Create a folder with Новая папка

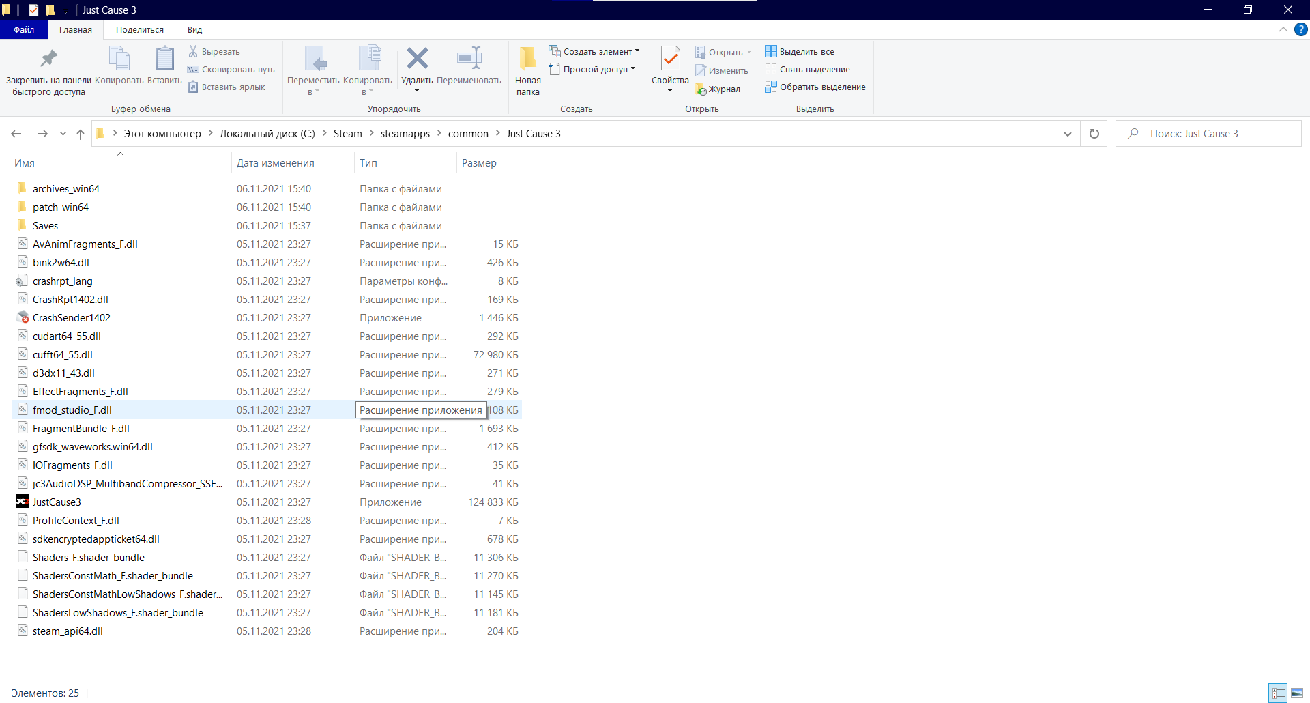point(527,71)
